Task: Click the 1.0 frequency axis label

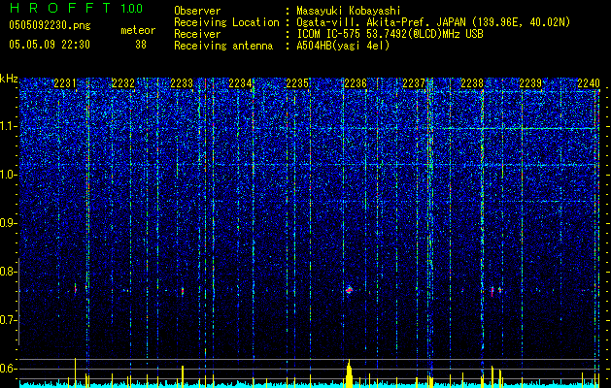Action: click(9, 176)
